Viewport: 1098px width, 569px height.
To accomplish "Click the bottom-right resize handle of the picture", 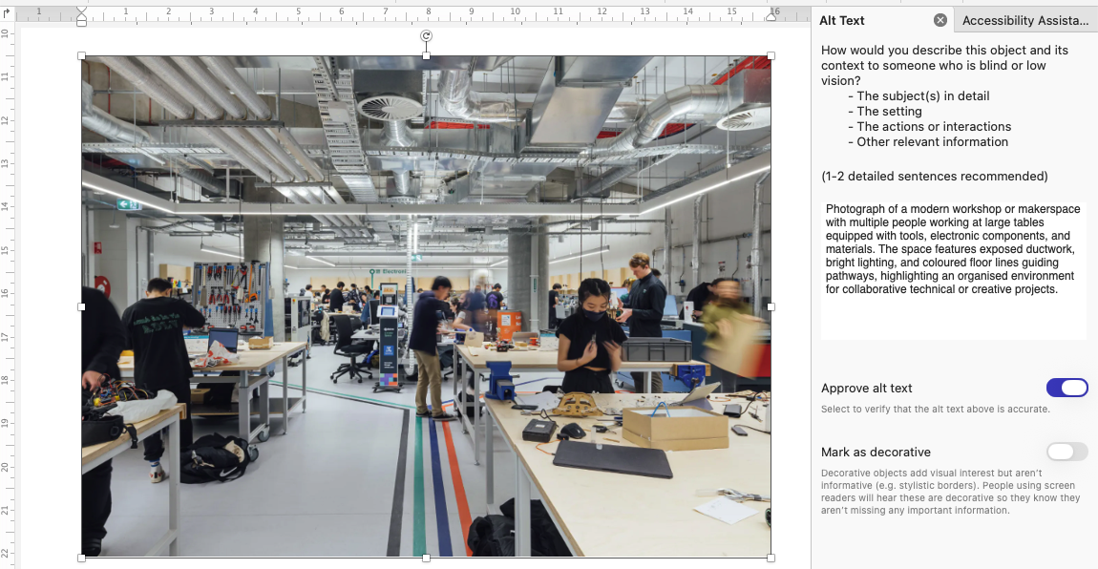I will (771, 558).
